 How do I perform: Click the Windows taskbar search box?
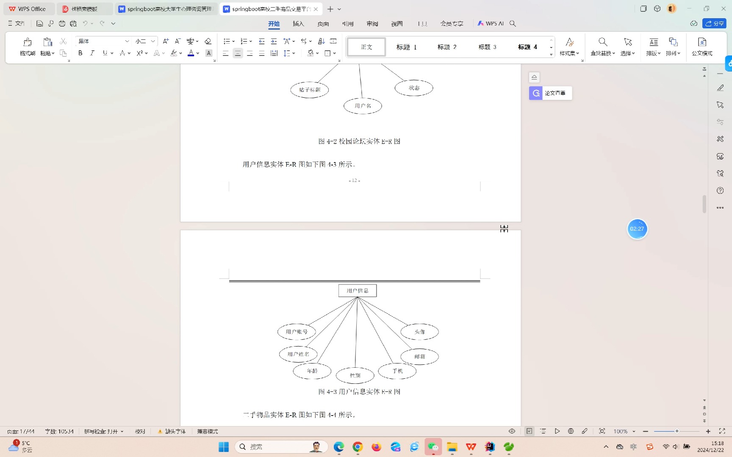tap(281, 447)
